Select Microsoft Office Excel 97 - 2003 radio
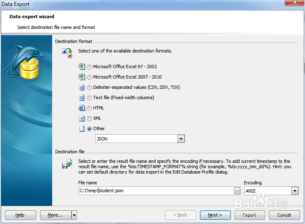Screen dimensions: 305x224 (89, 67)
